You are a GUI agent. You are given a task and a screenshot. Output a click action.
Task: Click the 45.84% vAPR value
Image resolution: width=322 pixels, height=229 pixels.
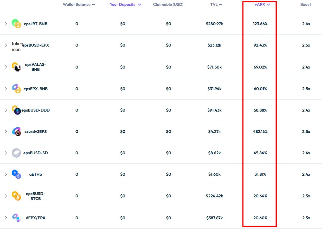tap(260, 153)
